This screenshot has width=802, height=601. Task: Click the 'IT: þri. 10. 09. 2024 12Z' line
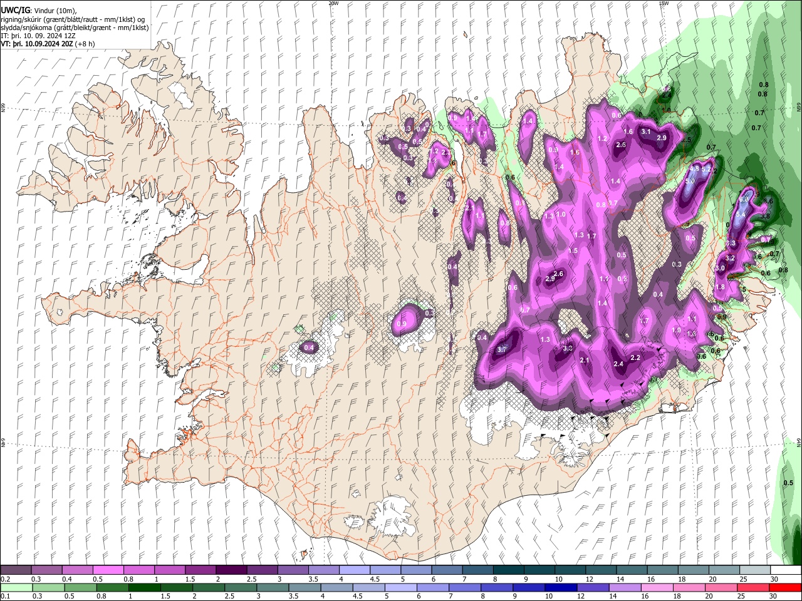click(37, 36)
